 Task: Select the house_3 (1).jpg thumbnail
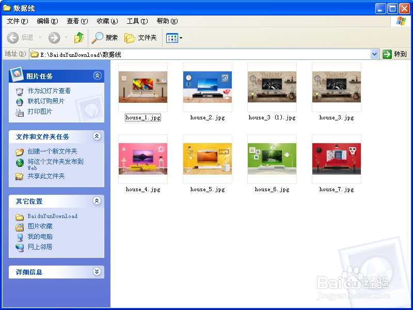272,87
